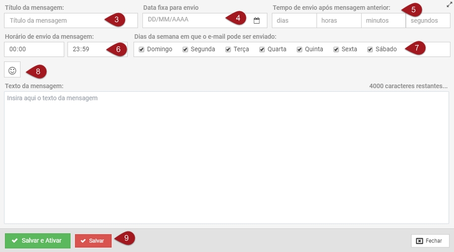Click the horas input field
The height and width of the screenshot is (252, 454).
(338, 21)
